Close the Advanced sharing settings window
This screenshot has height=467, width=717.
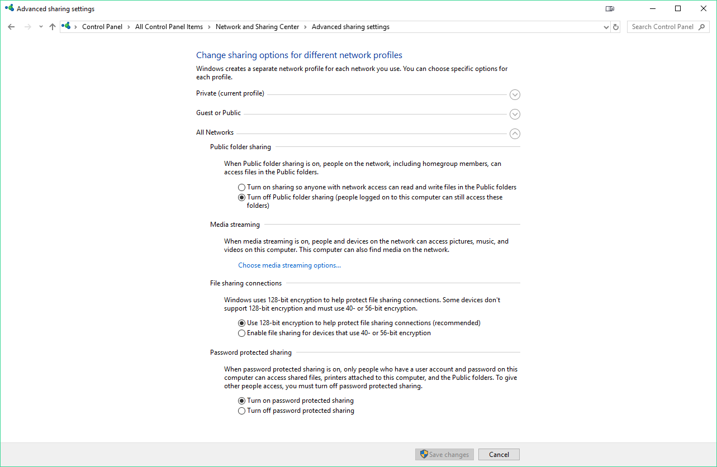[x=704, y=8]
